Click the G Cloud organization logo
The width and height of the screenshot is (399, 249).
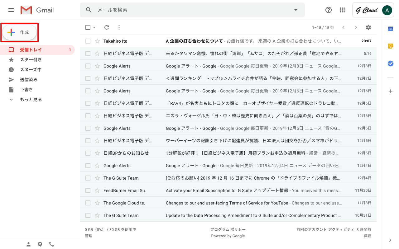pos(367,10)
